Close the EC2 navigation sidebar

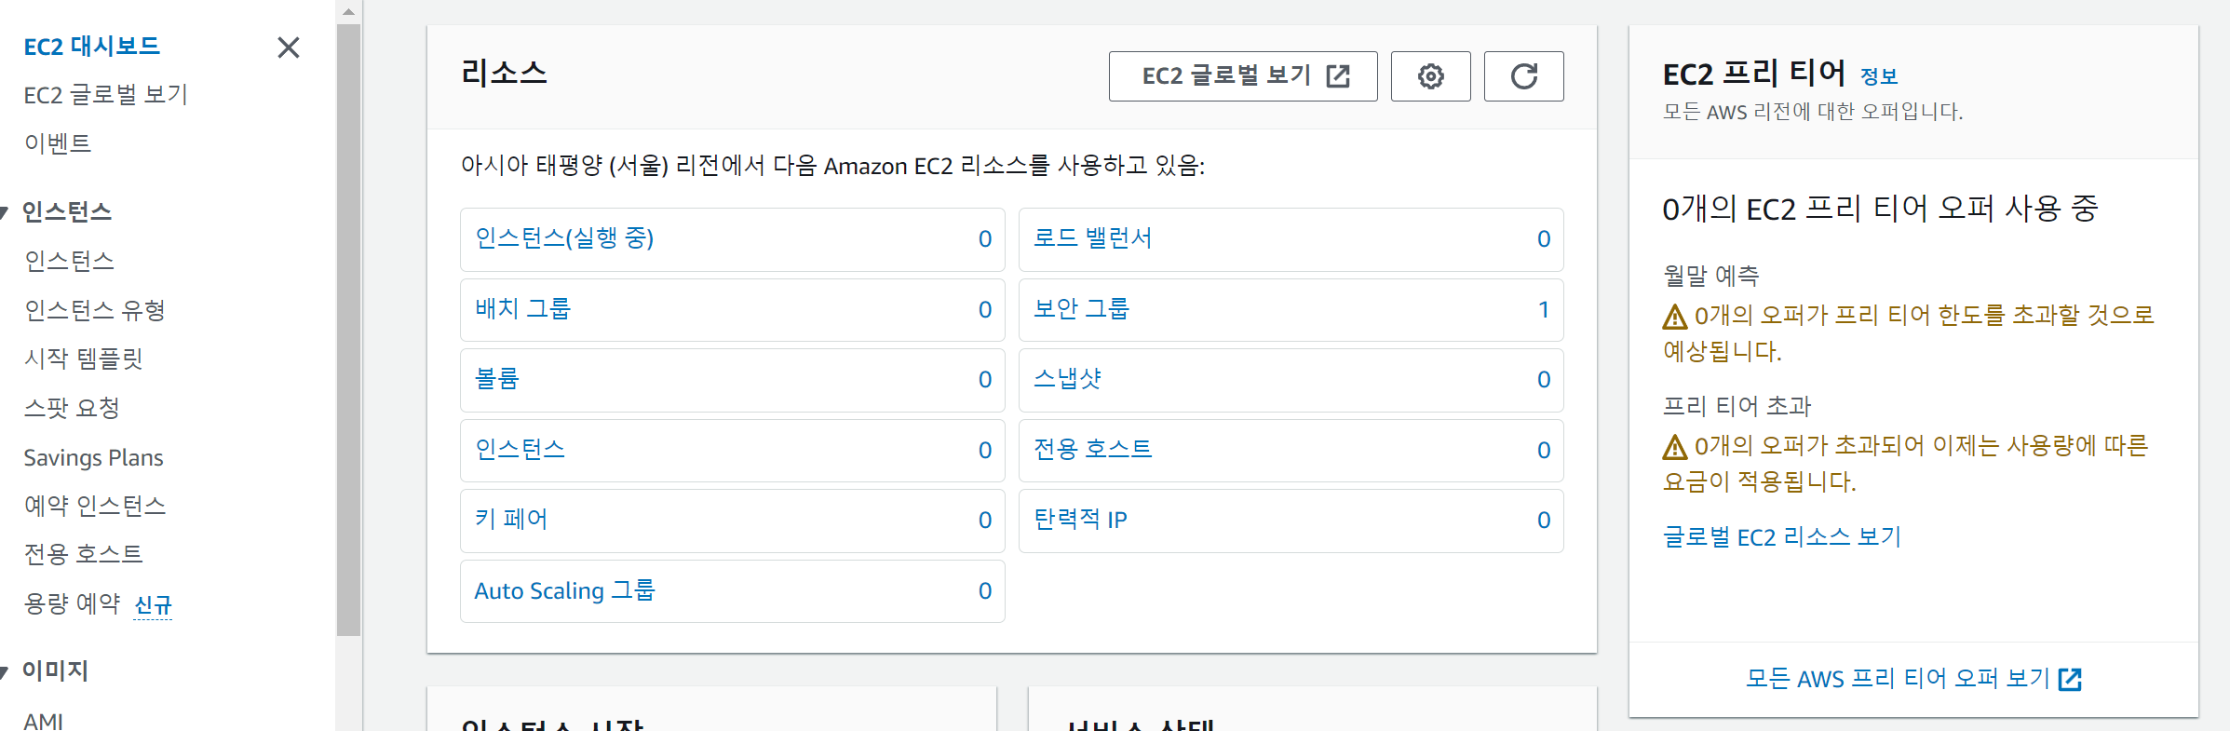tap(289, 47)
